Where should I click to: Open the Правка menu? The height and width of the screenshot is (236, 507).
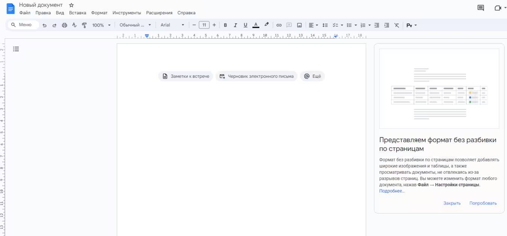coord(43,13)
